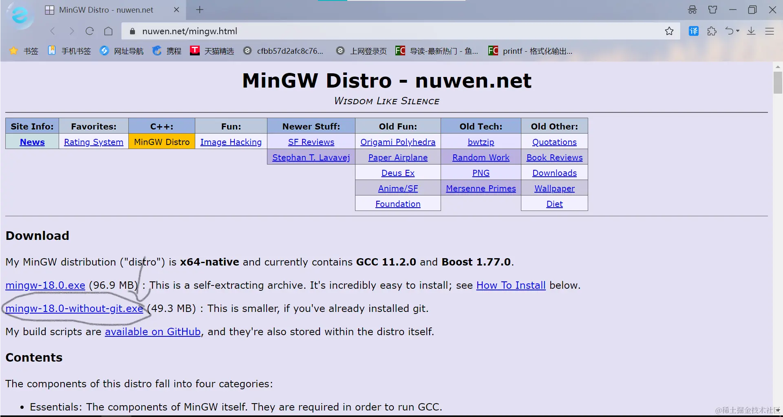Click the MinGW Distro - nuwen.net page heading
Image resolution: width=783 pixels, height=417 pixels.
[387, 81]
